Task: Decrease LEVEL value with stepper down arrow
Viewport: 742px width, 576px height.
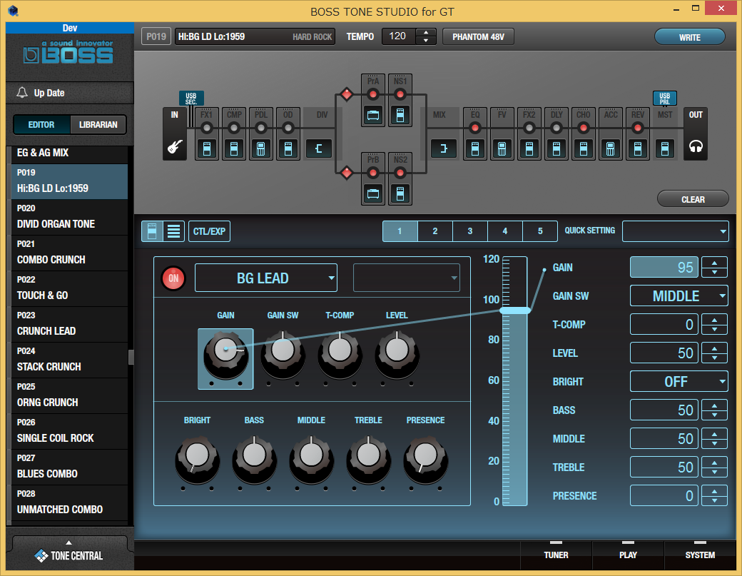Action: coord(715,358)
